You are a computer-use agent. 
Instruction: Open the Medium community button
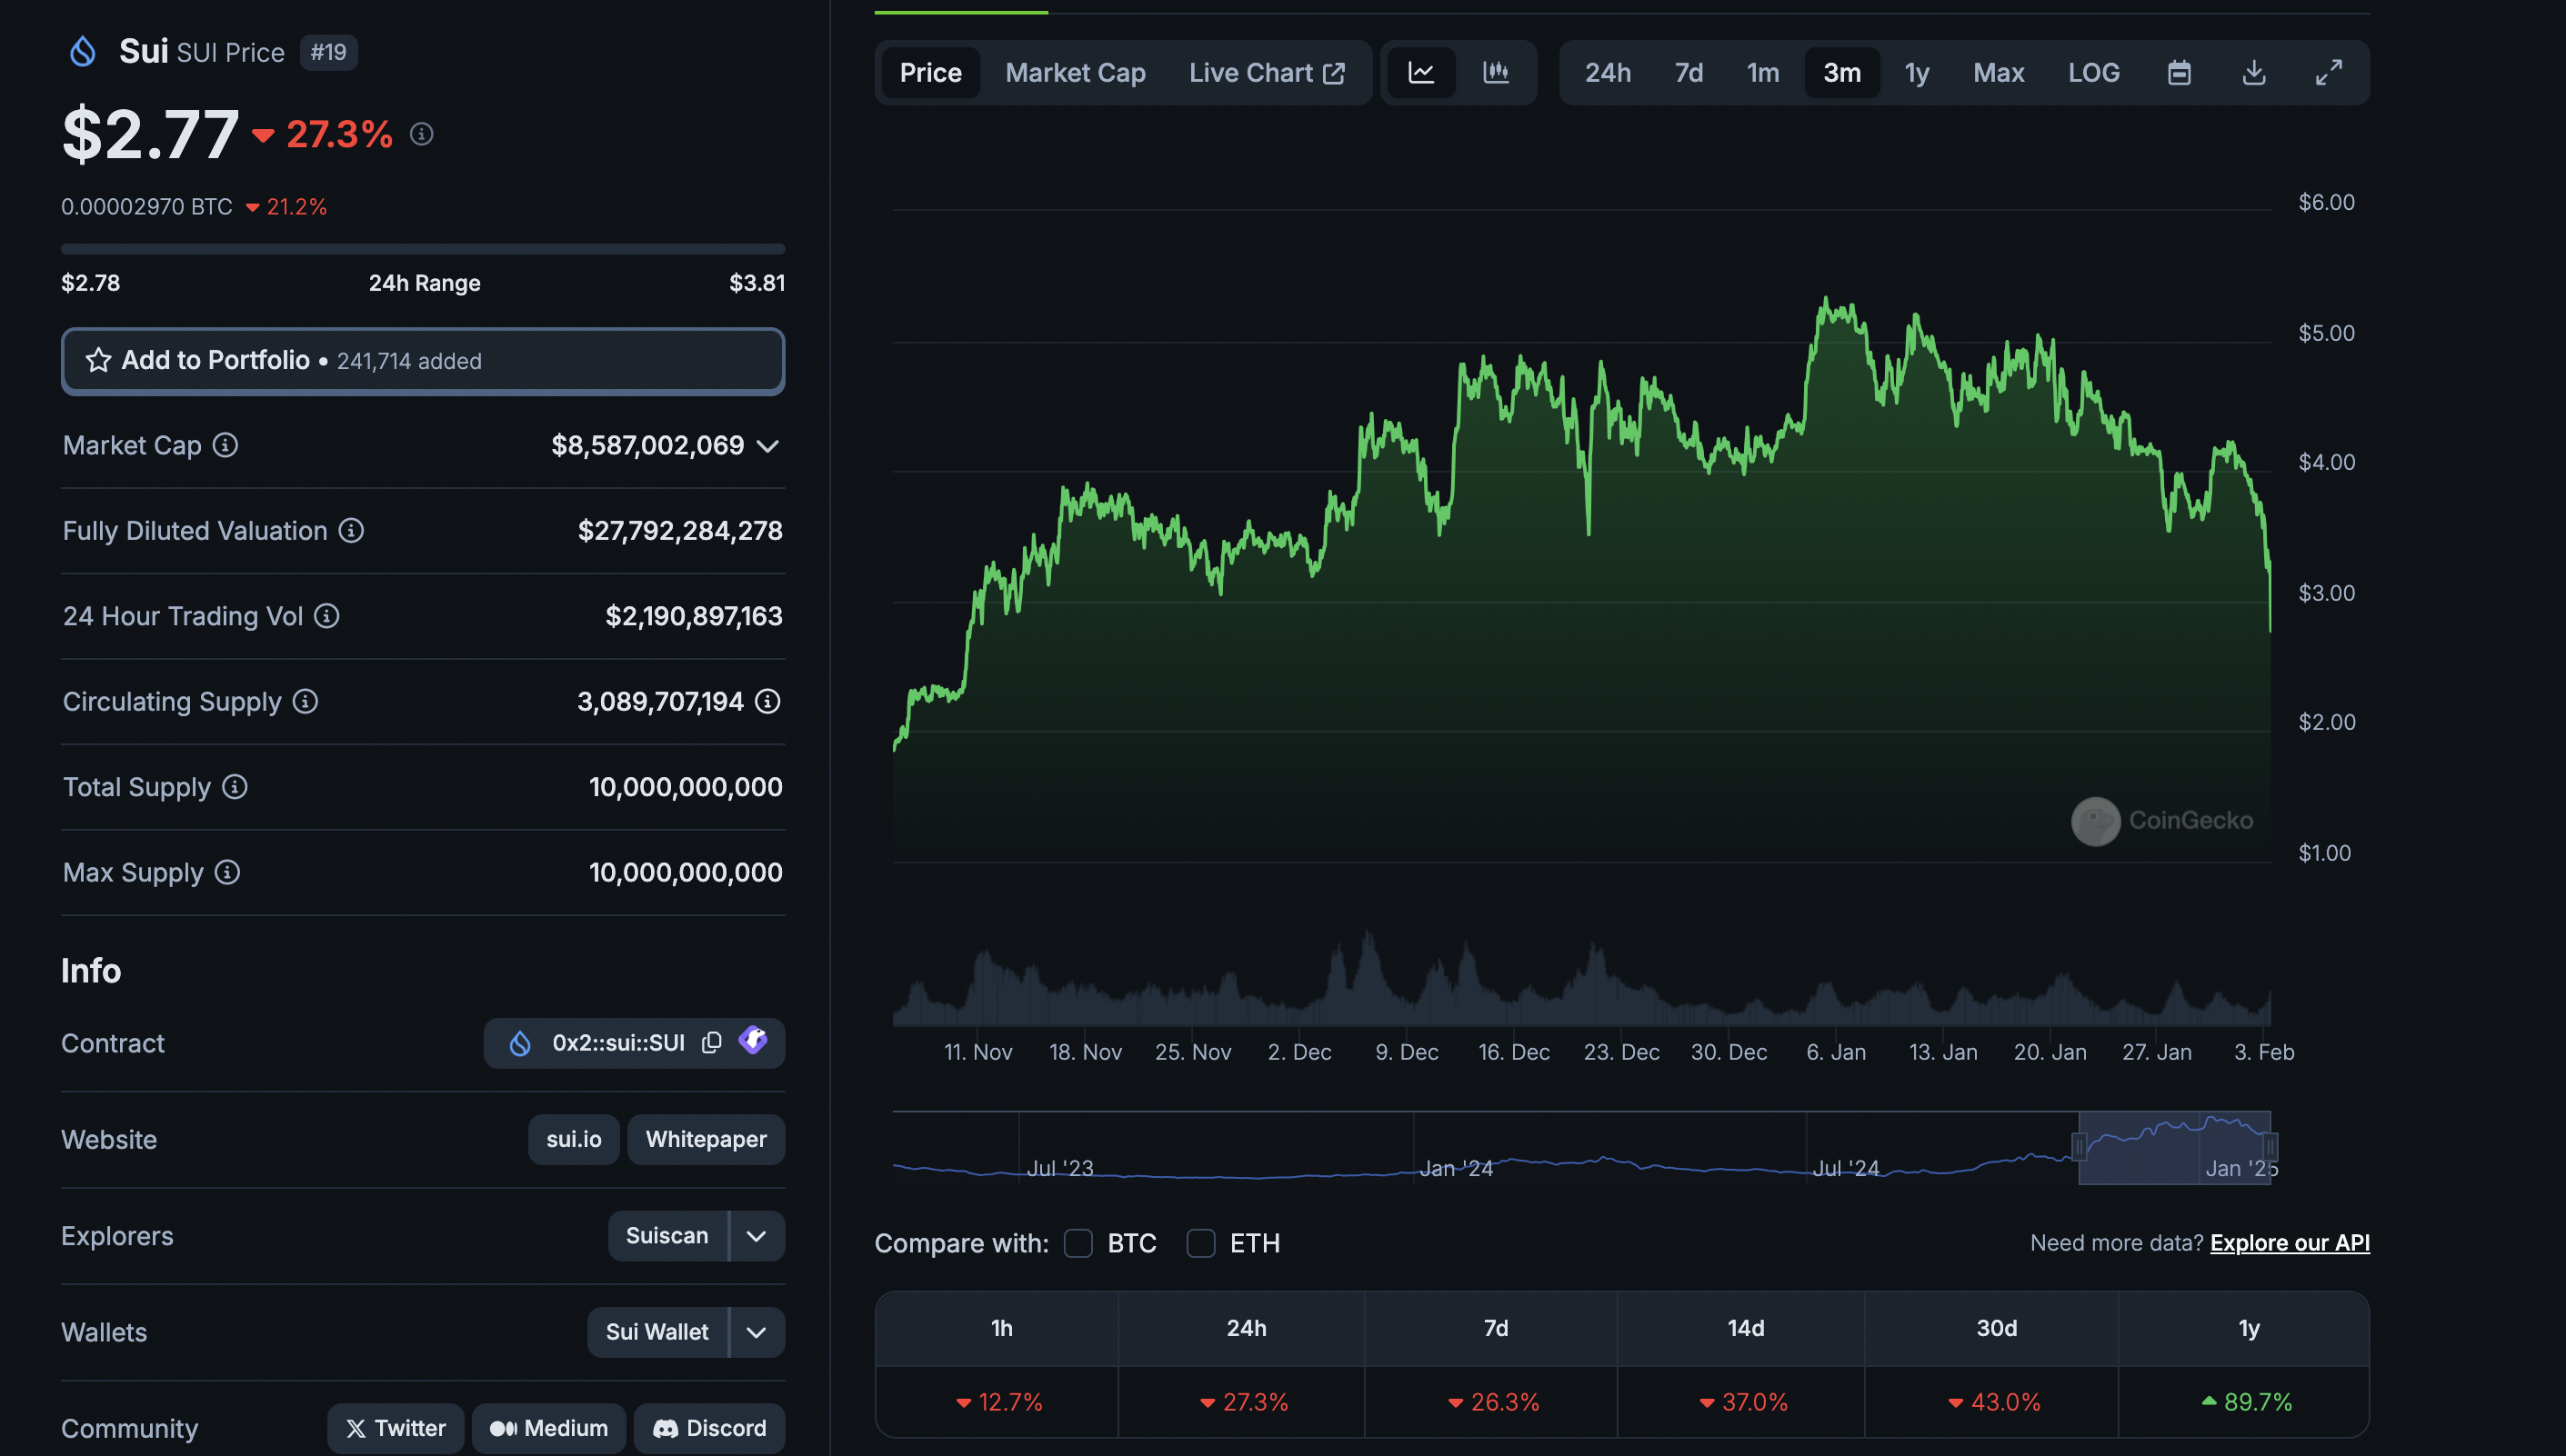548,1428
